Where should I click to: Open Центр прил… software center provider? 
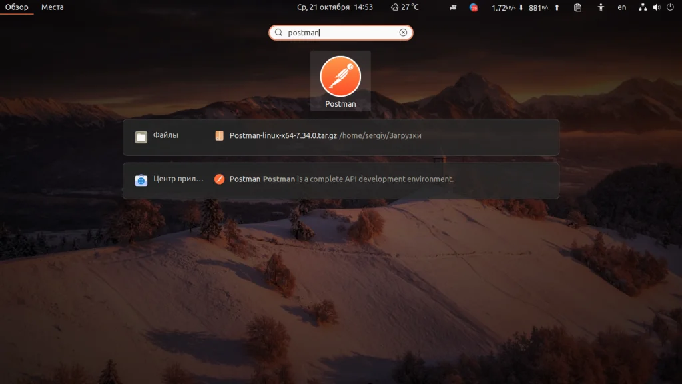170,179
